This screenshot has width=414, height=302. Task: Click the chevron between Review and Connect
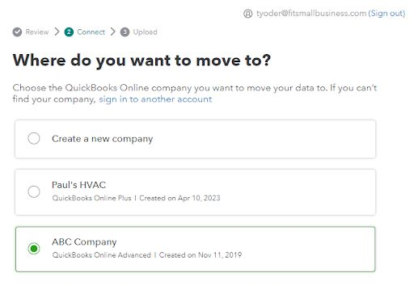pos(57,31)
